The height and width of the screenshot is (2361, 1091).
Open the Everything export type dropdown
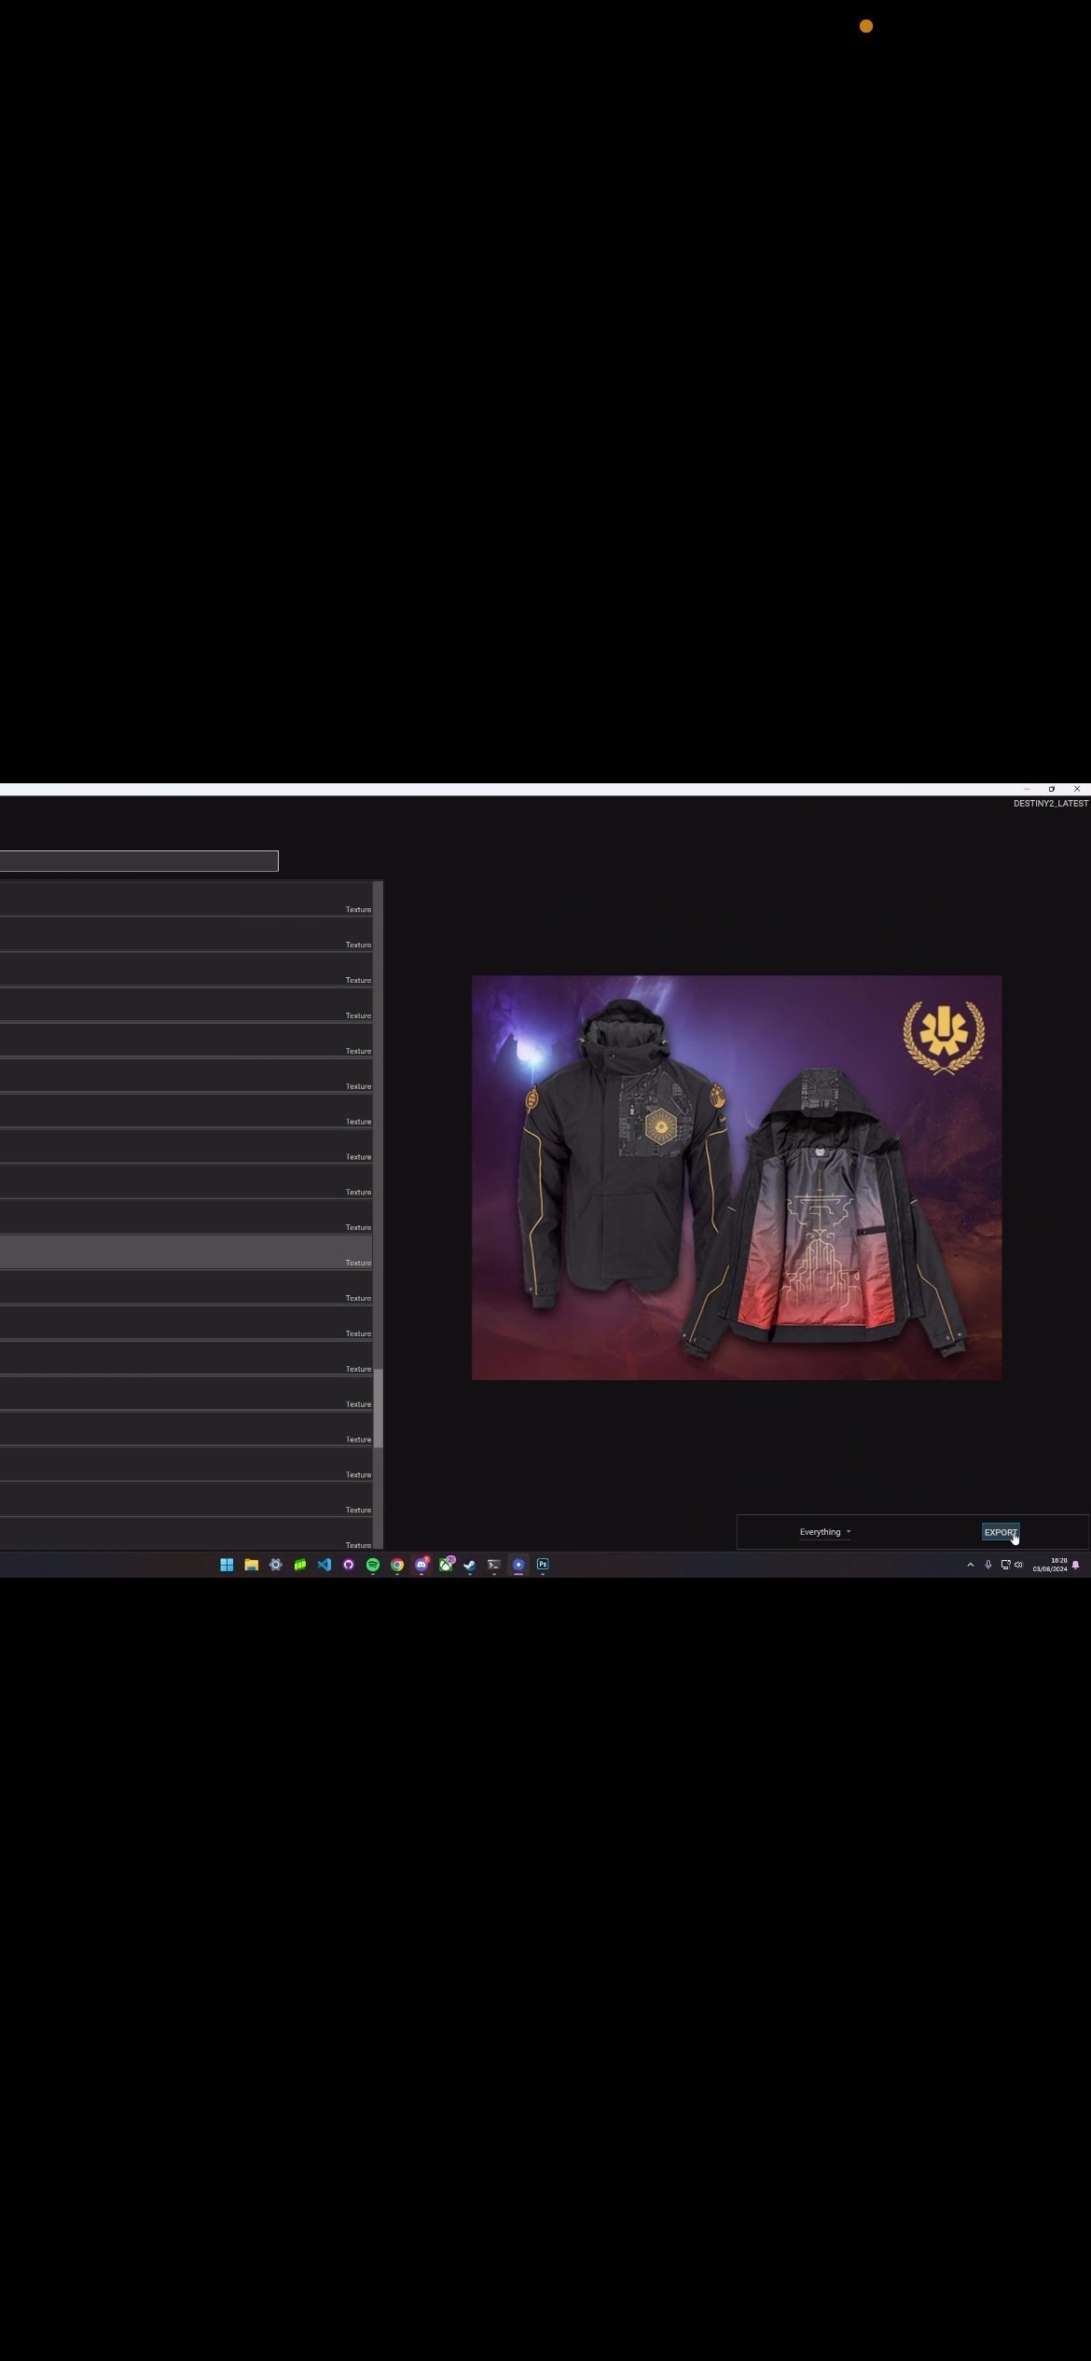(x=824, y=1532)
